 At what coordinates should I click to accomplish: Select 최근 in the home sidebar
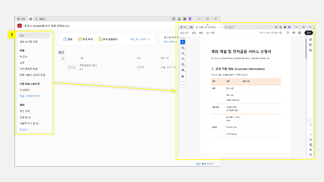pos(34,35)
